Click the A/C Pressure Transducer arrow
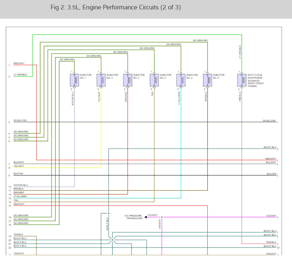Viewport: 292px width, 262px height. 146,217
